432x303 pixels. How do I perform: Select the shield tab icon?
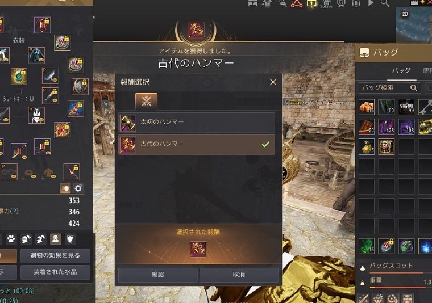70,239
